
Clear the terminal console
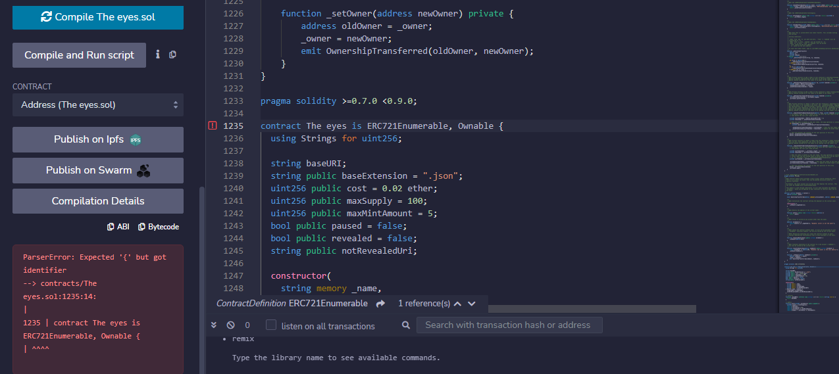[x=230, y=325]
